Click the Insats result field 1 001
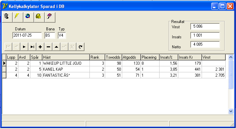 [205, 35]
